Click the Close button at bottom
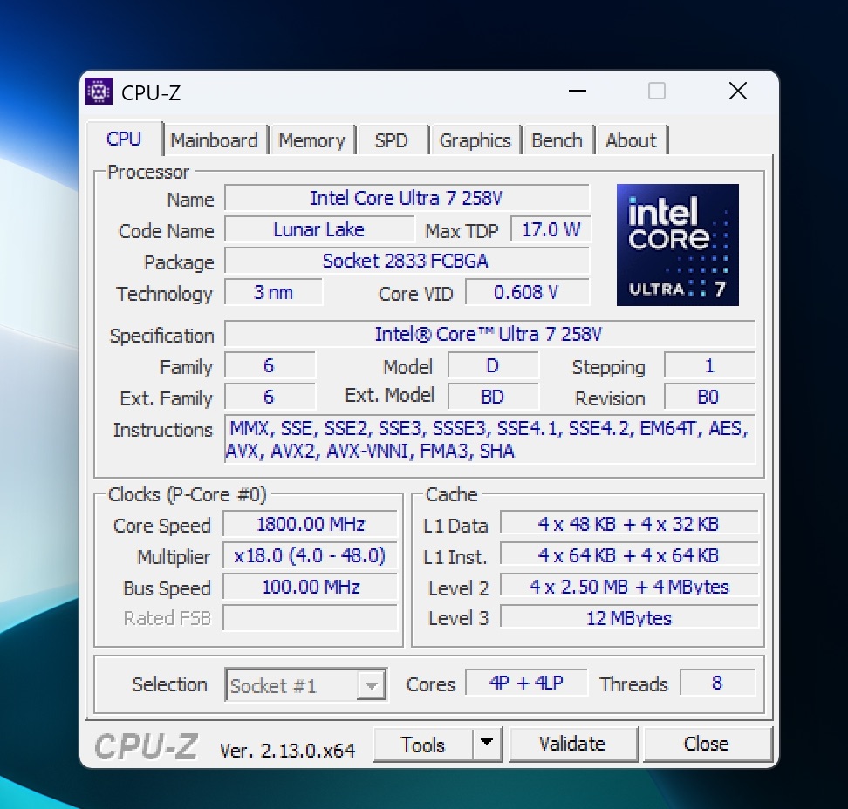The image size is (848, 809). (707, 744)
